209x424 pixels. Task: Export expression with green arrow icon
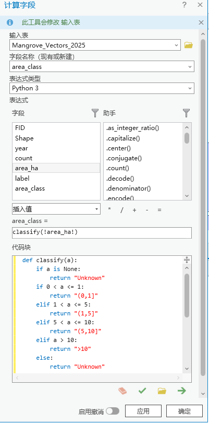[182, 391]
